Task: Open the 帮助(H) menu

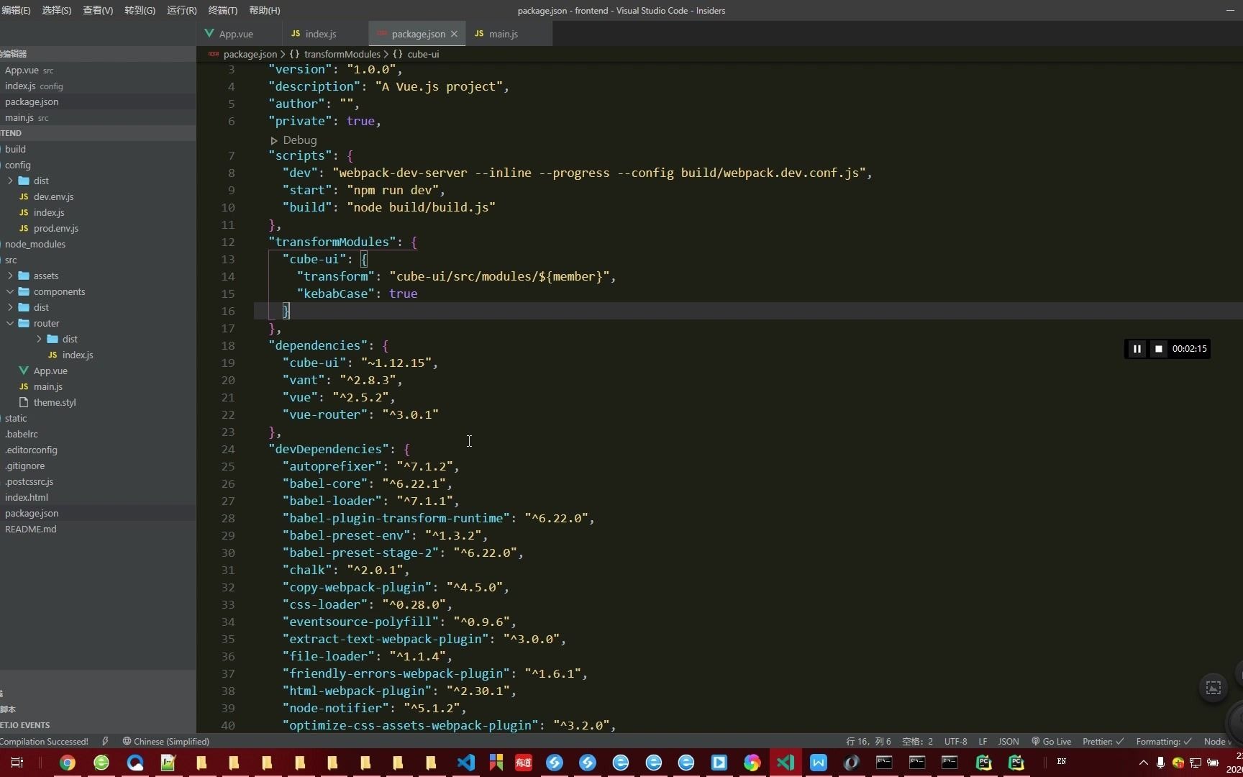Action: pos(265,10)
